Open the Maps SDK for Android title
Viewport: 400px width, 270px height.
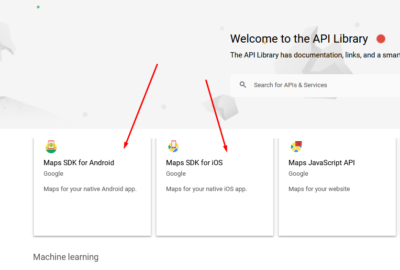(x=79, y=163)
